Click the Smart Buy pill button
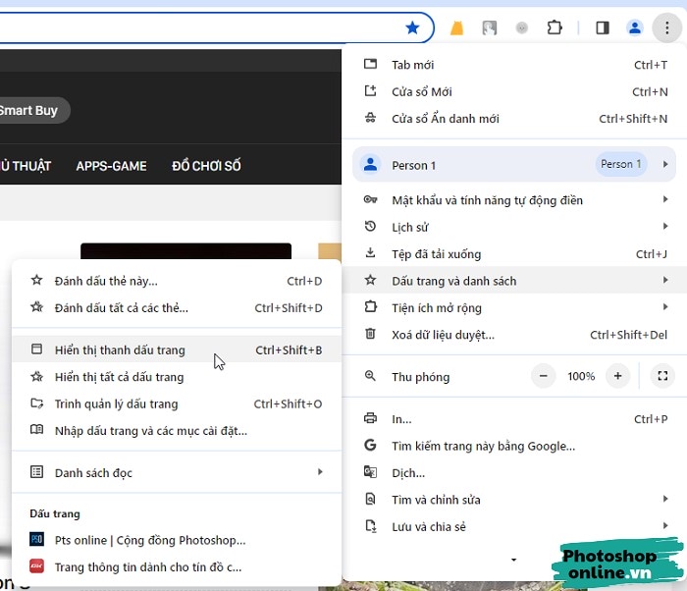The height and width of the screenshot is (591, 687). [28, 110]
